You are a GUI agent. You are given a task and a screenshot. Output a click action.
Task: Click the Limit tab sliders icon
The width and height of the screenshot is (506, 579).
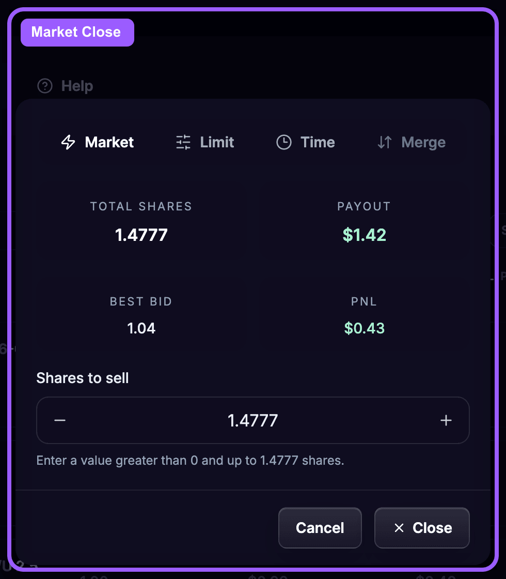point(182,142)
